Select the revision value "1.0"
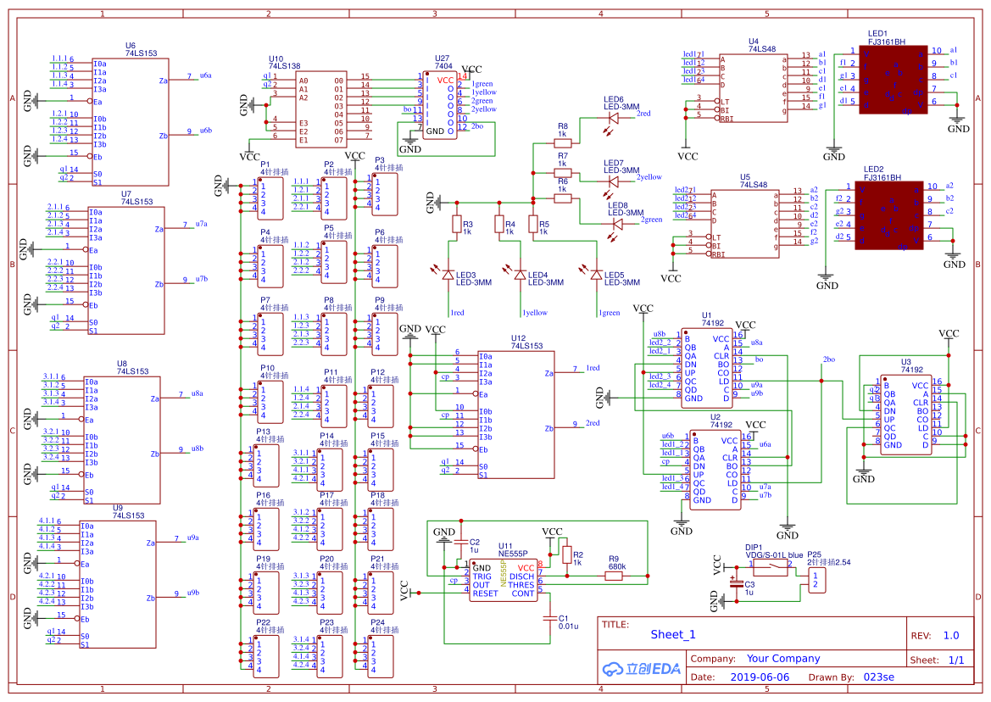This screenshot has width=991, height=702. pos(950,636)
